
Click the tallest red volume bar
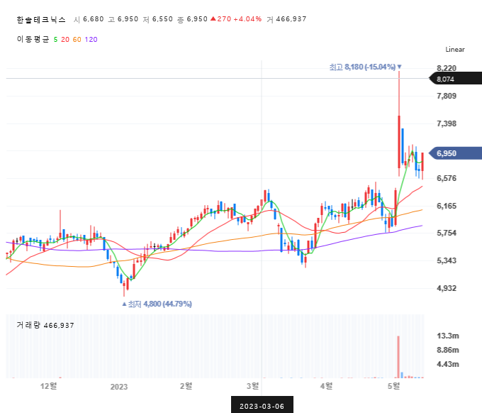398,357
